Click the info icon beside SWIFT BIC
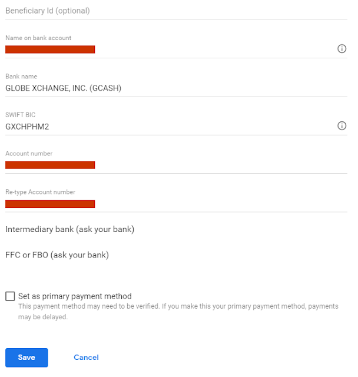This screenshot has height=377, width=358. [342, 126]
